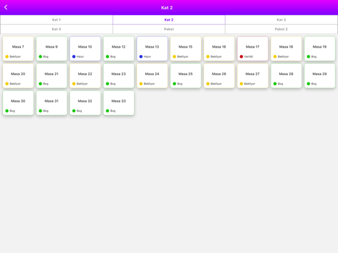This screenshot has height=253, width=338.
Task: Switch to the Kat 1 tab
Action: pyautogui.click(x=56, y=20)
